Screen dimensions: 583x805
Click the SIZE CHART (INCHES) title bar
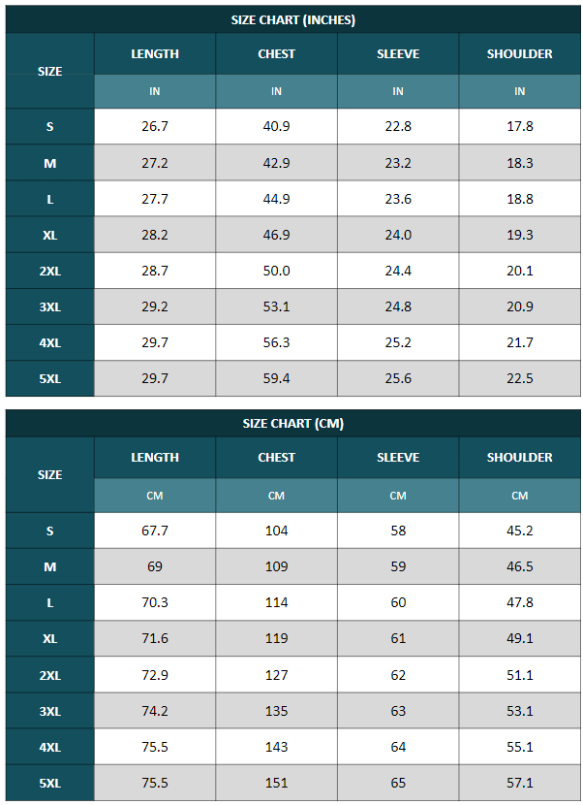click(x=292, y=19)
